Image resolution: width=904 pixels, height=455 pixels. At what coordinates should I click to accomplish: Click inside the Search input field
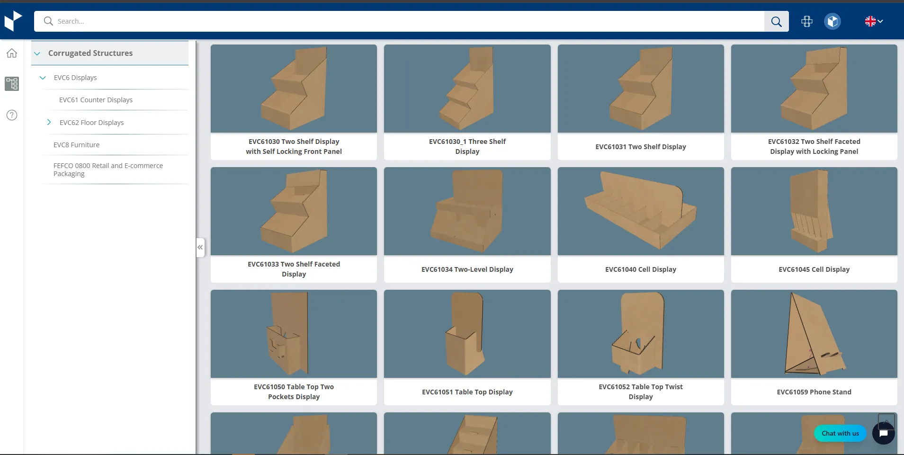click(399, 21)
